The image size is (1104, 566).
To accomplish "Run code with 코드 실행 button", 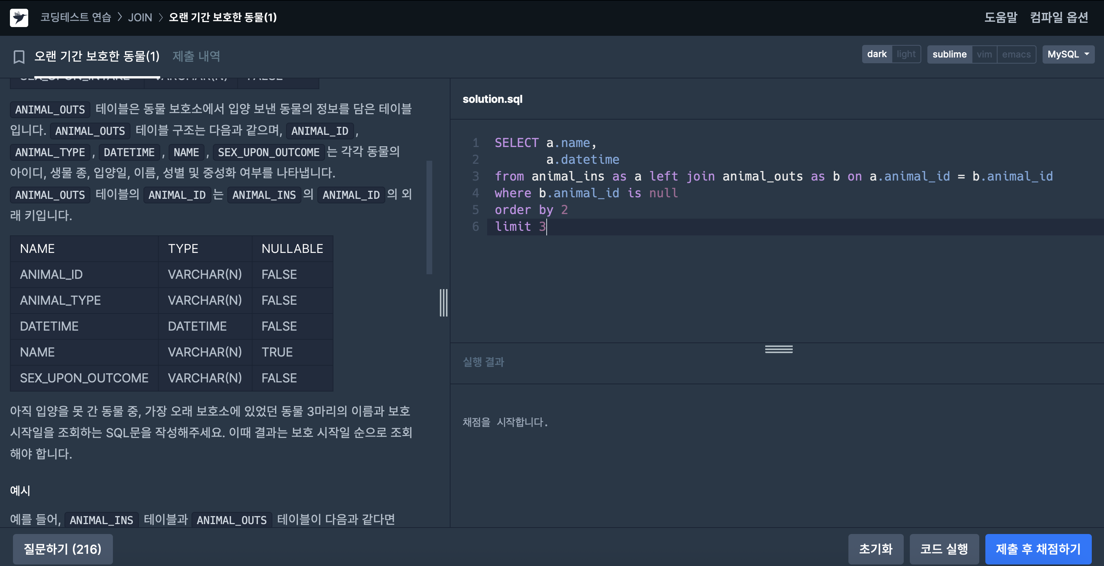I will pos(944,549).
